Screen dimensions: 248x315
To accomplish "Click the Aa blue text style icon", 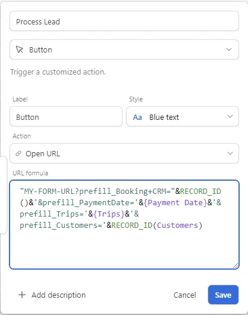I will tap(137, 117).
